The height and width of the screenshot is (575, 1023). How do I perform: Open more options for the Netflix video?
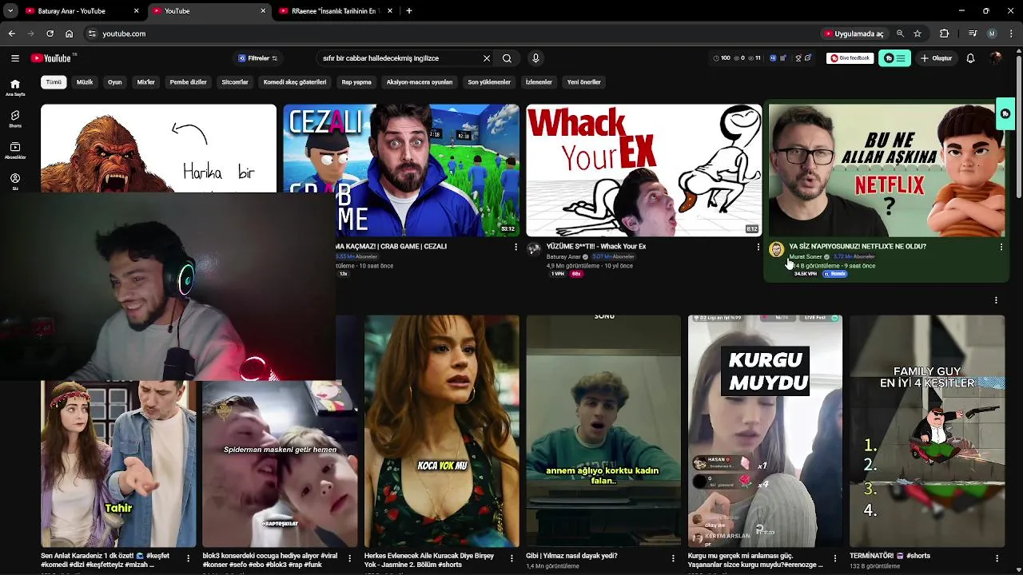coord(1001,248)
